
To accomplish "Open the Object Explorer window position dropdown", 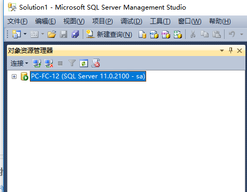I will (222, 51).
